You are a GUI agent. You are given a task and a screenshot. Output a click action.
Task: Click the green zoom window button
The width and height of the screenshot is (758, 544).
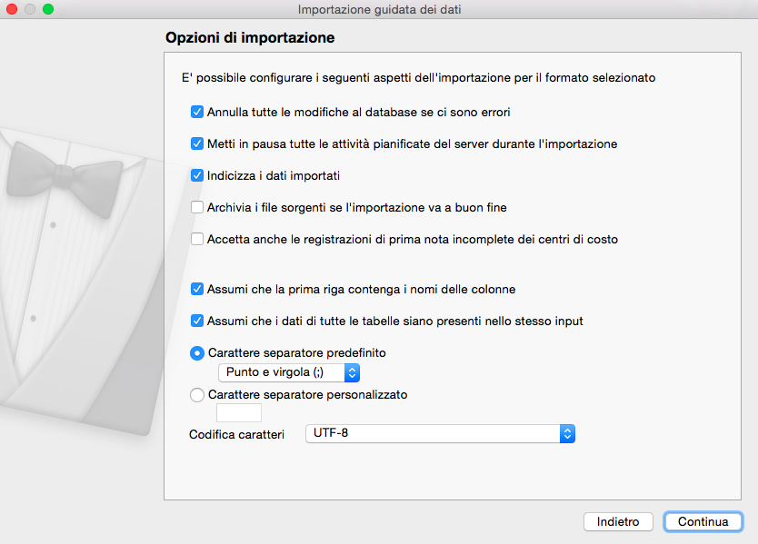coord(48,9)
